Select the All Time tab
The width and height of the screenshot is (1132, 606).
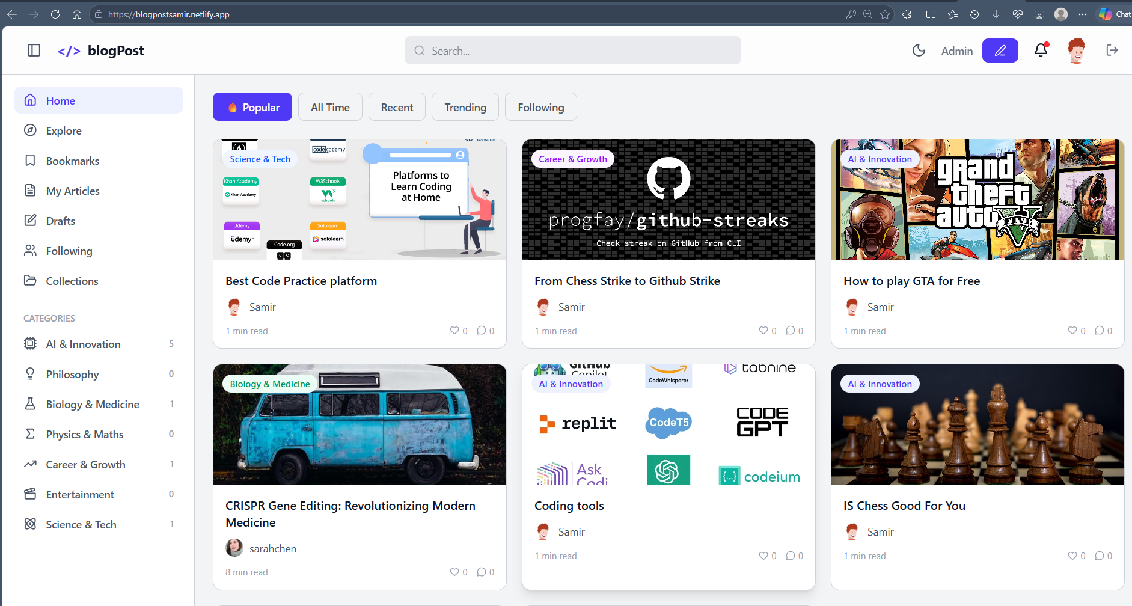tap(330, 107)
